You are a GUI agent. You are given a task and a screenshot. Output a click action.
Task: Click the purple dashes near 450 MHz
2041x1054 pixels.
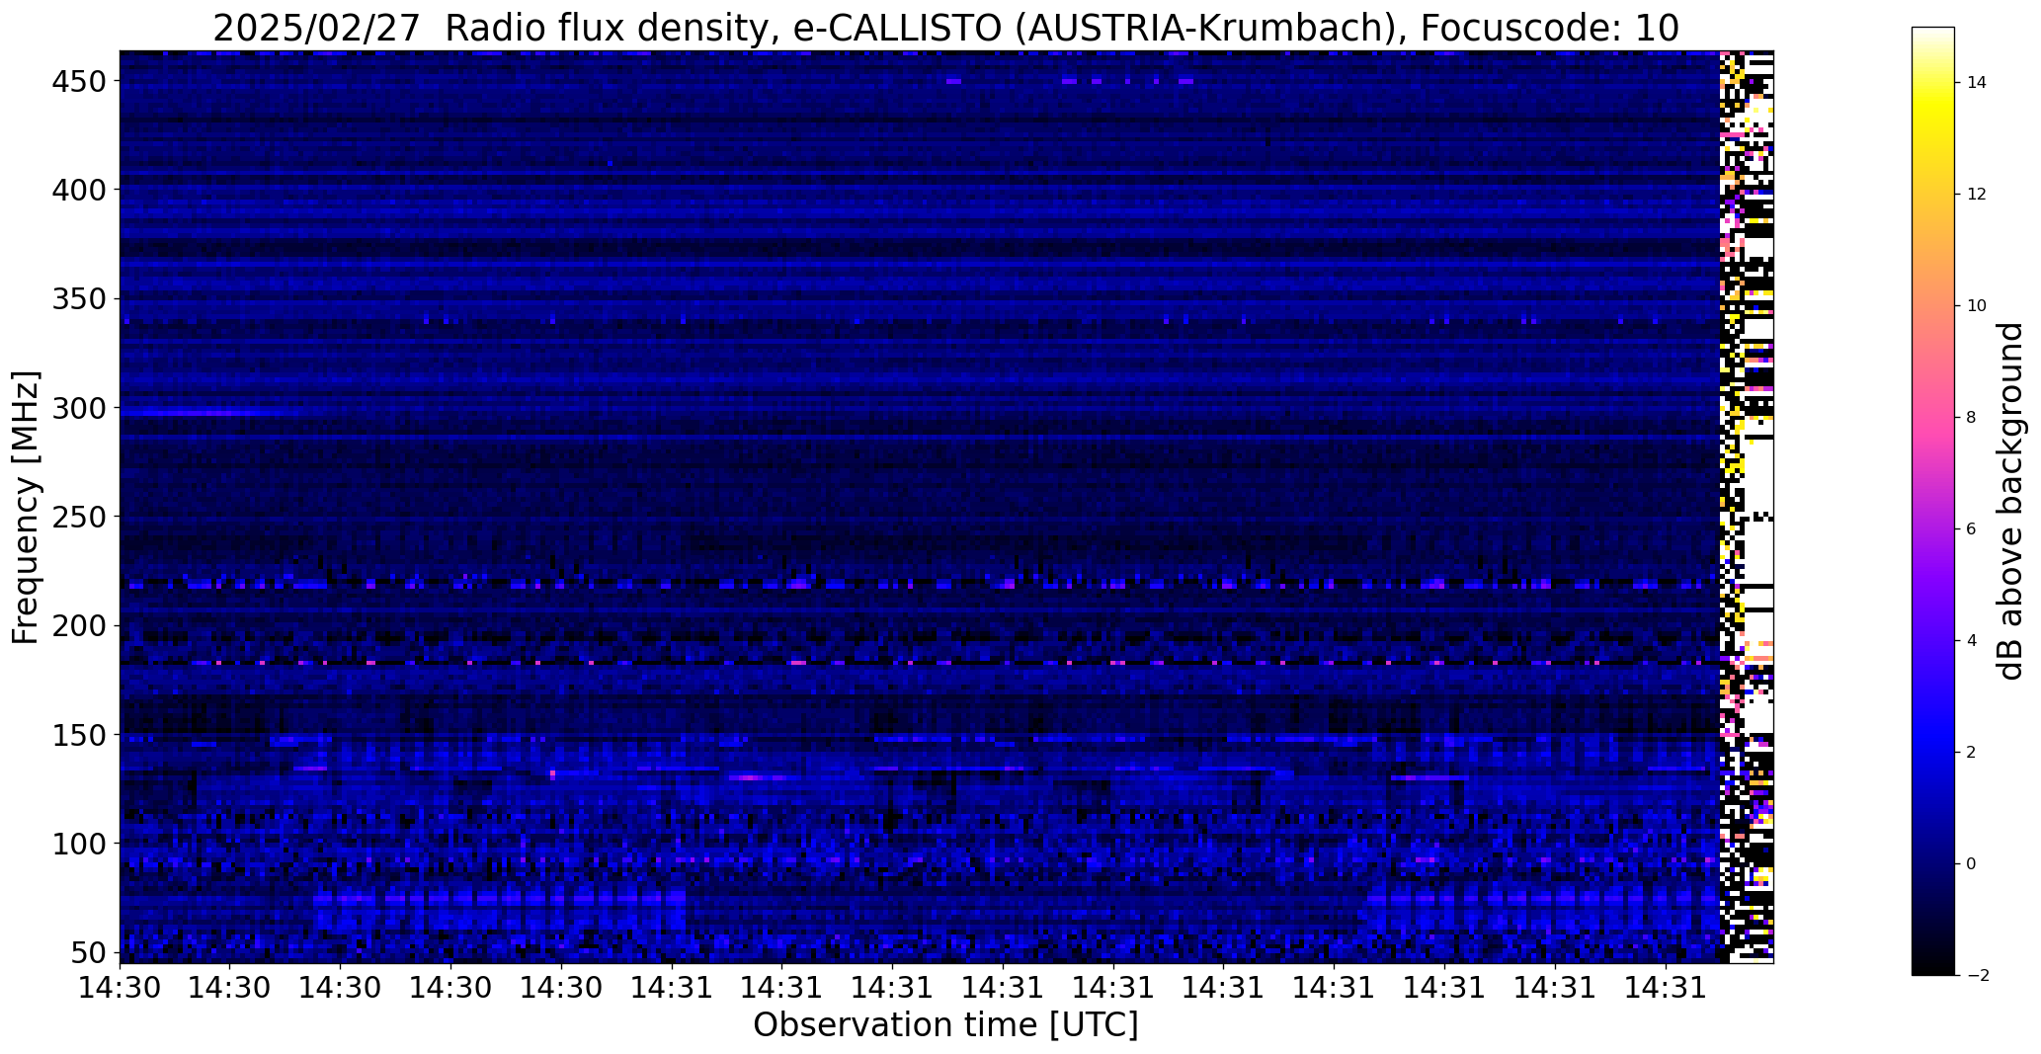click(x=1070, y=81)
